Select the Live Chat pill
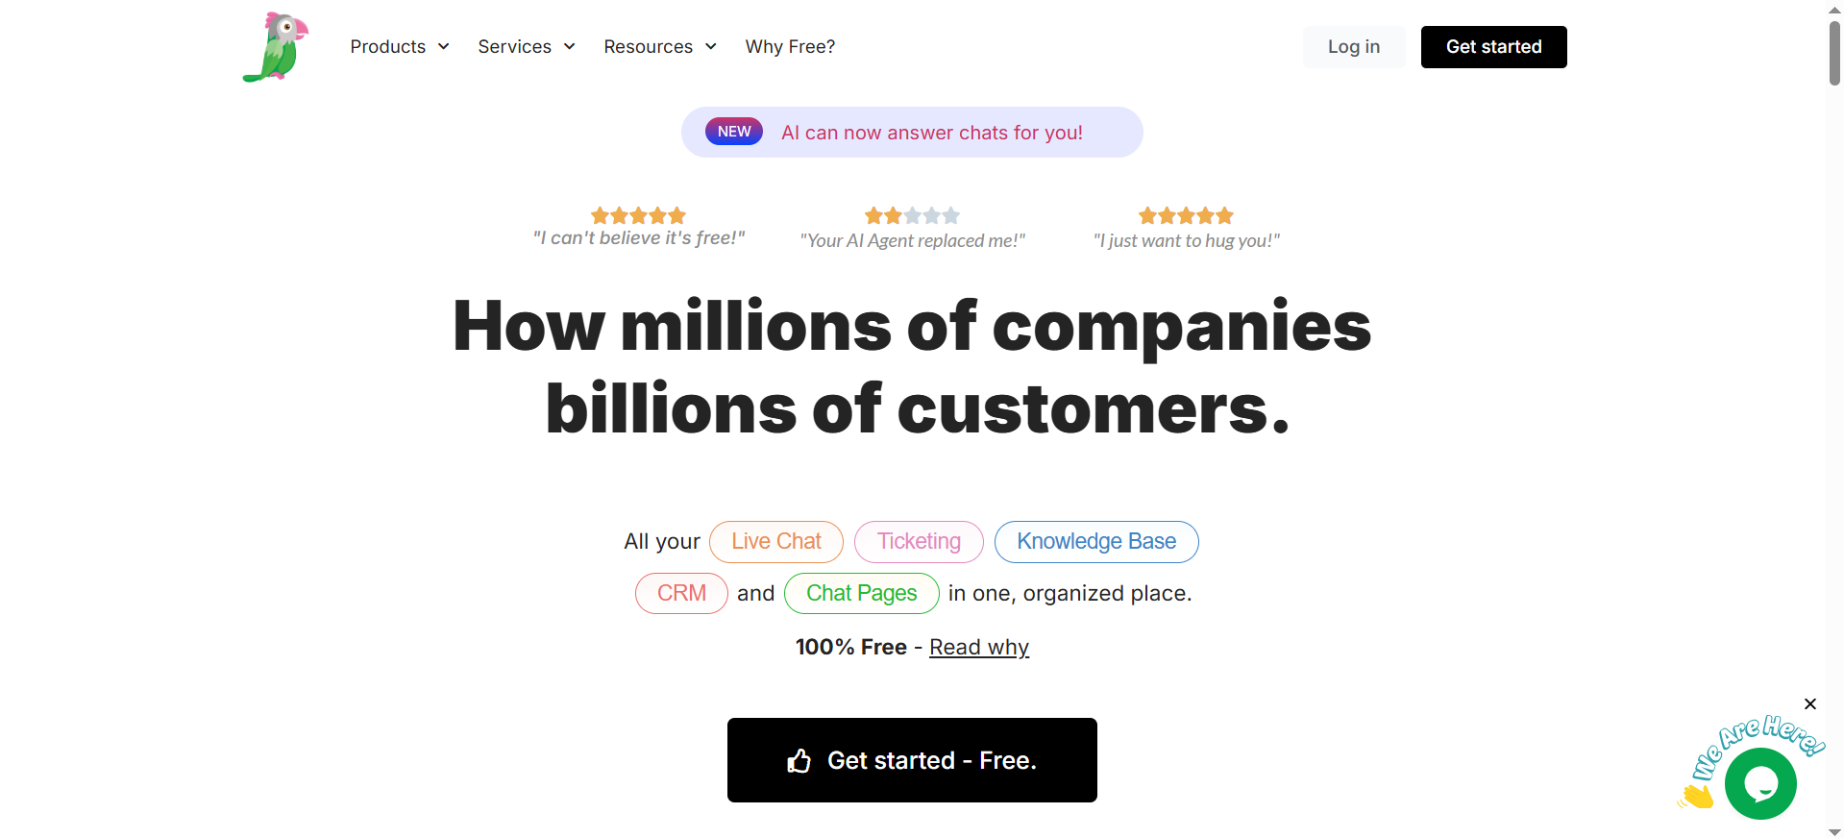Screen dimensions: 1844x838 pyautogui.click(x=776, y=542)
